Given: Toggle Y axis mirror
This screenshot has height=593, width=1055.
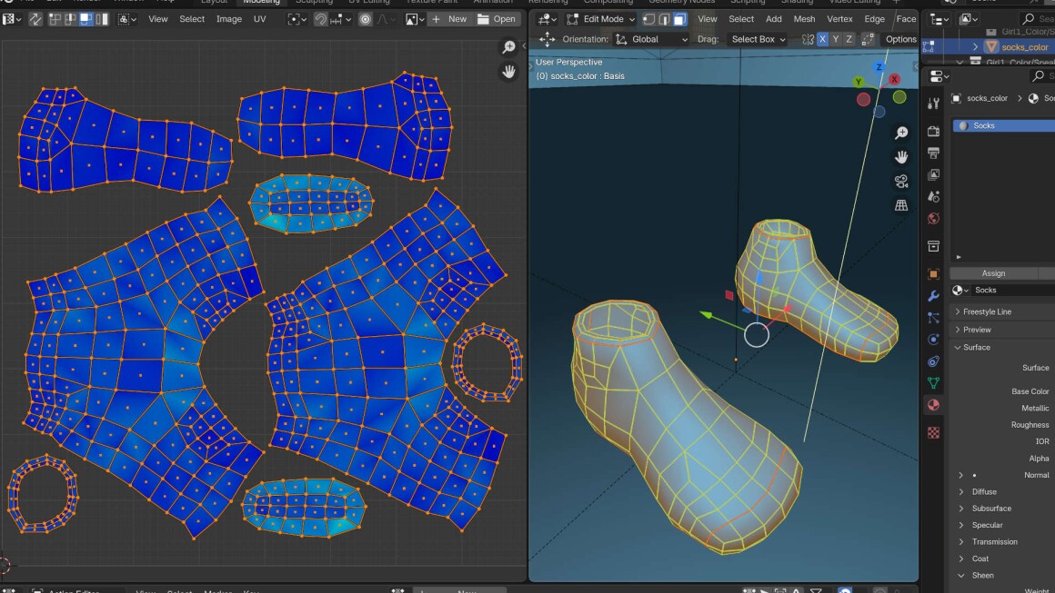Looking at the screenshot, I should point(836,40).
